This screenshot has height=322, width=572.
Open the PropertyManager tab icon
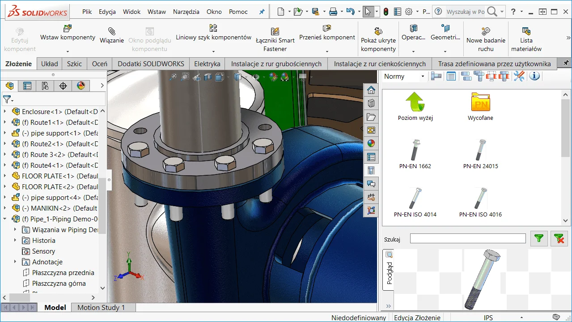(x=27, y=85)
